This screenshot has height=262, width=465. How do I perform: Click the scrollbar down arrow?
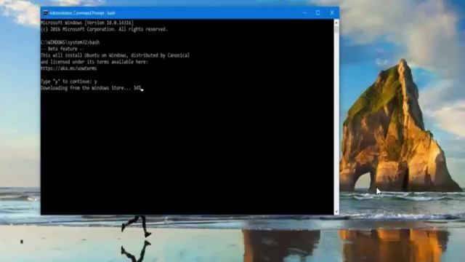[x=336, y=212]
